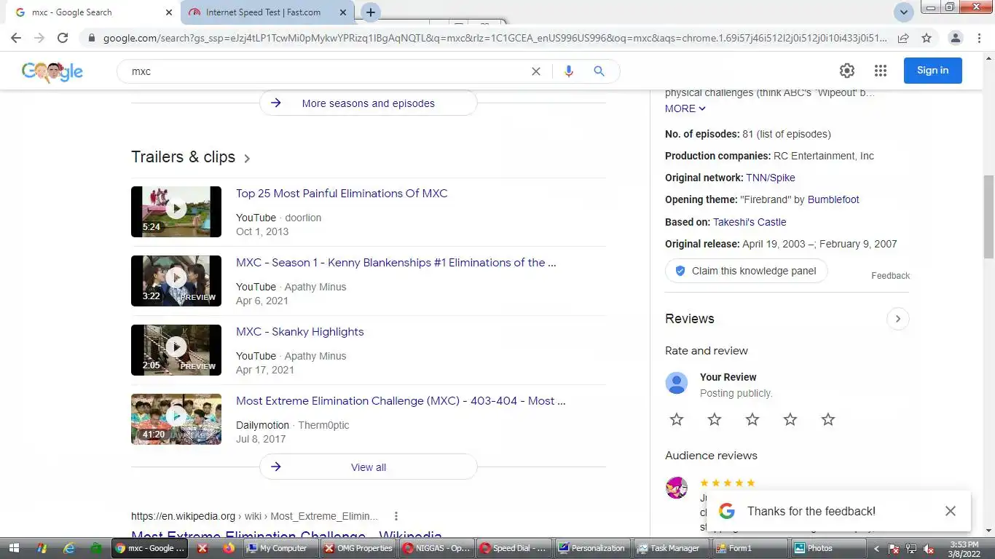This screenshot has width=995, height=559.
Task: Clear the search box with the X
Action: pyautogui.click(x=536, y=71)
